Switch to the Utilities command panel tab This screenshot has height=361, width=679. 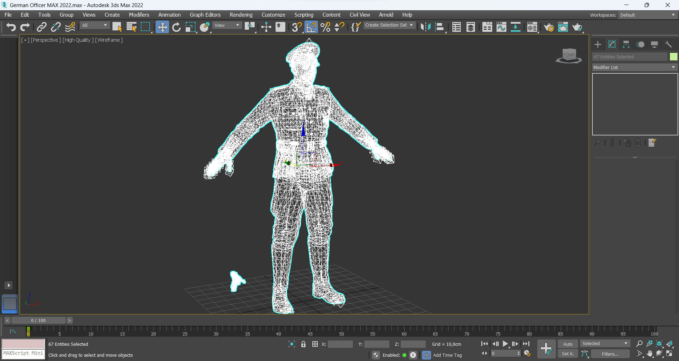[x=668, y=44]
